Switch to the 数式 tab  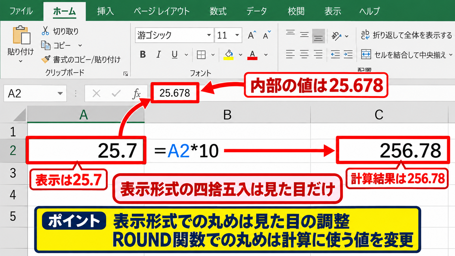click(x=218, y=11)
